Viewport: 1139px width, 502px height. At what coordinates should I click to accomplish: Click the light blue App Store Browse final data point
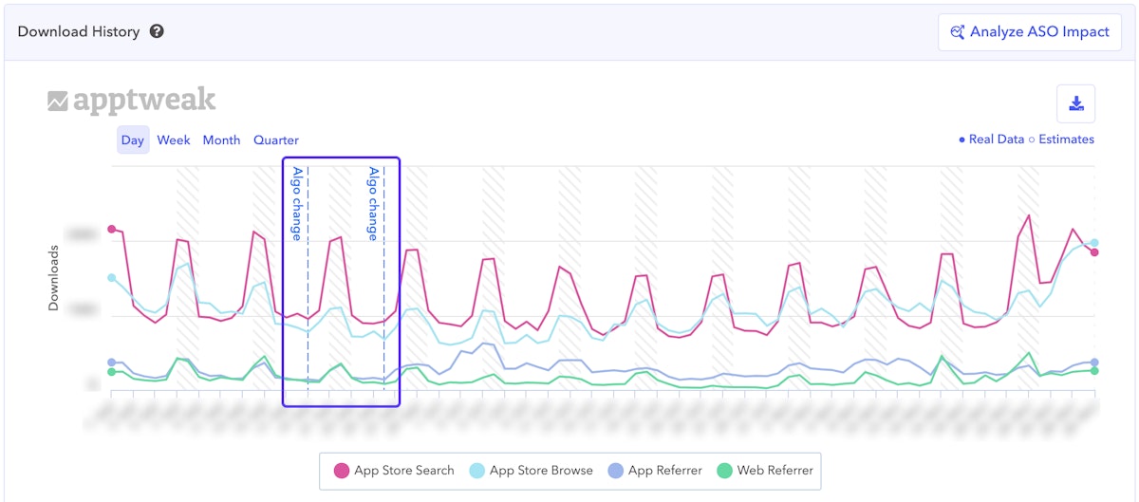pos(1094,243)
